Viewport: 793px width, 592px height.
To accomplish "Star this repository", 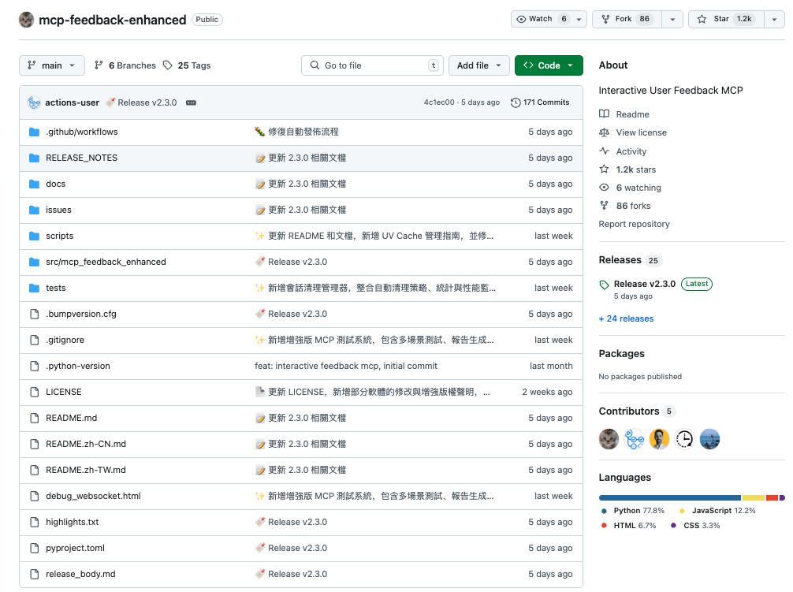I will tap(726, 19).
